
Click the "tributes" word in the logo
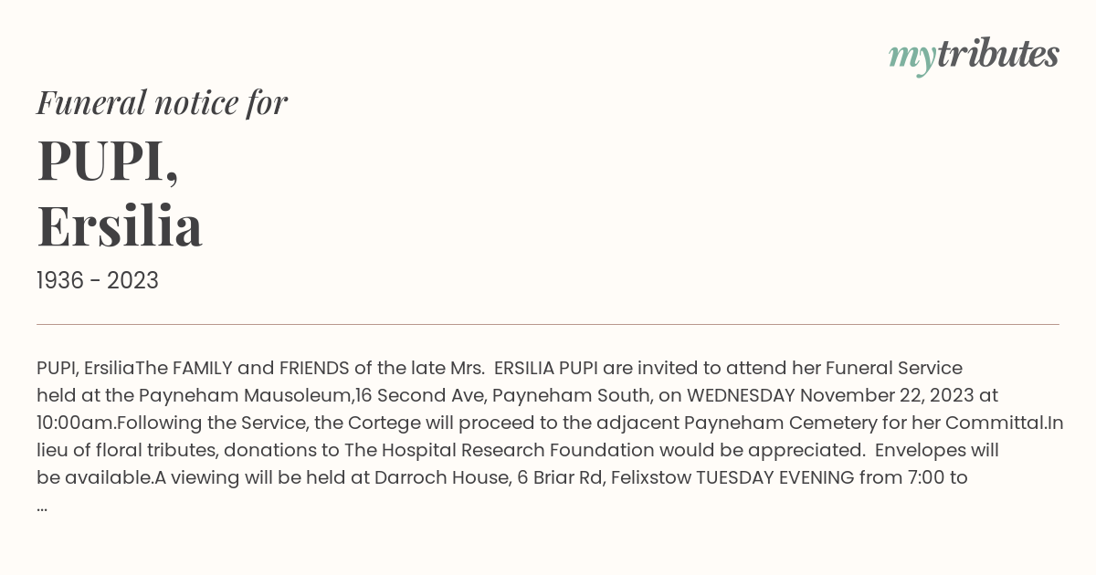pyautogui.click(x=998, y=55)
